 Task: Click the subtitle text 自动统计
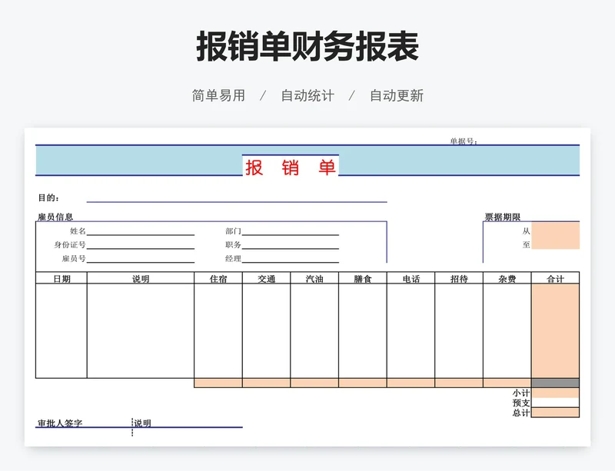coord(307,96)
